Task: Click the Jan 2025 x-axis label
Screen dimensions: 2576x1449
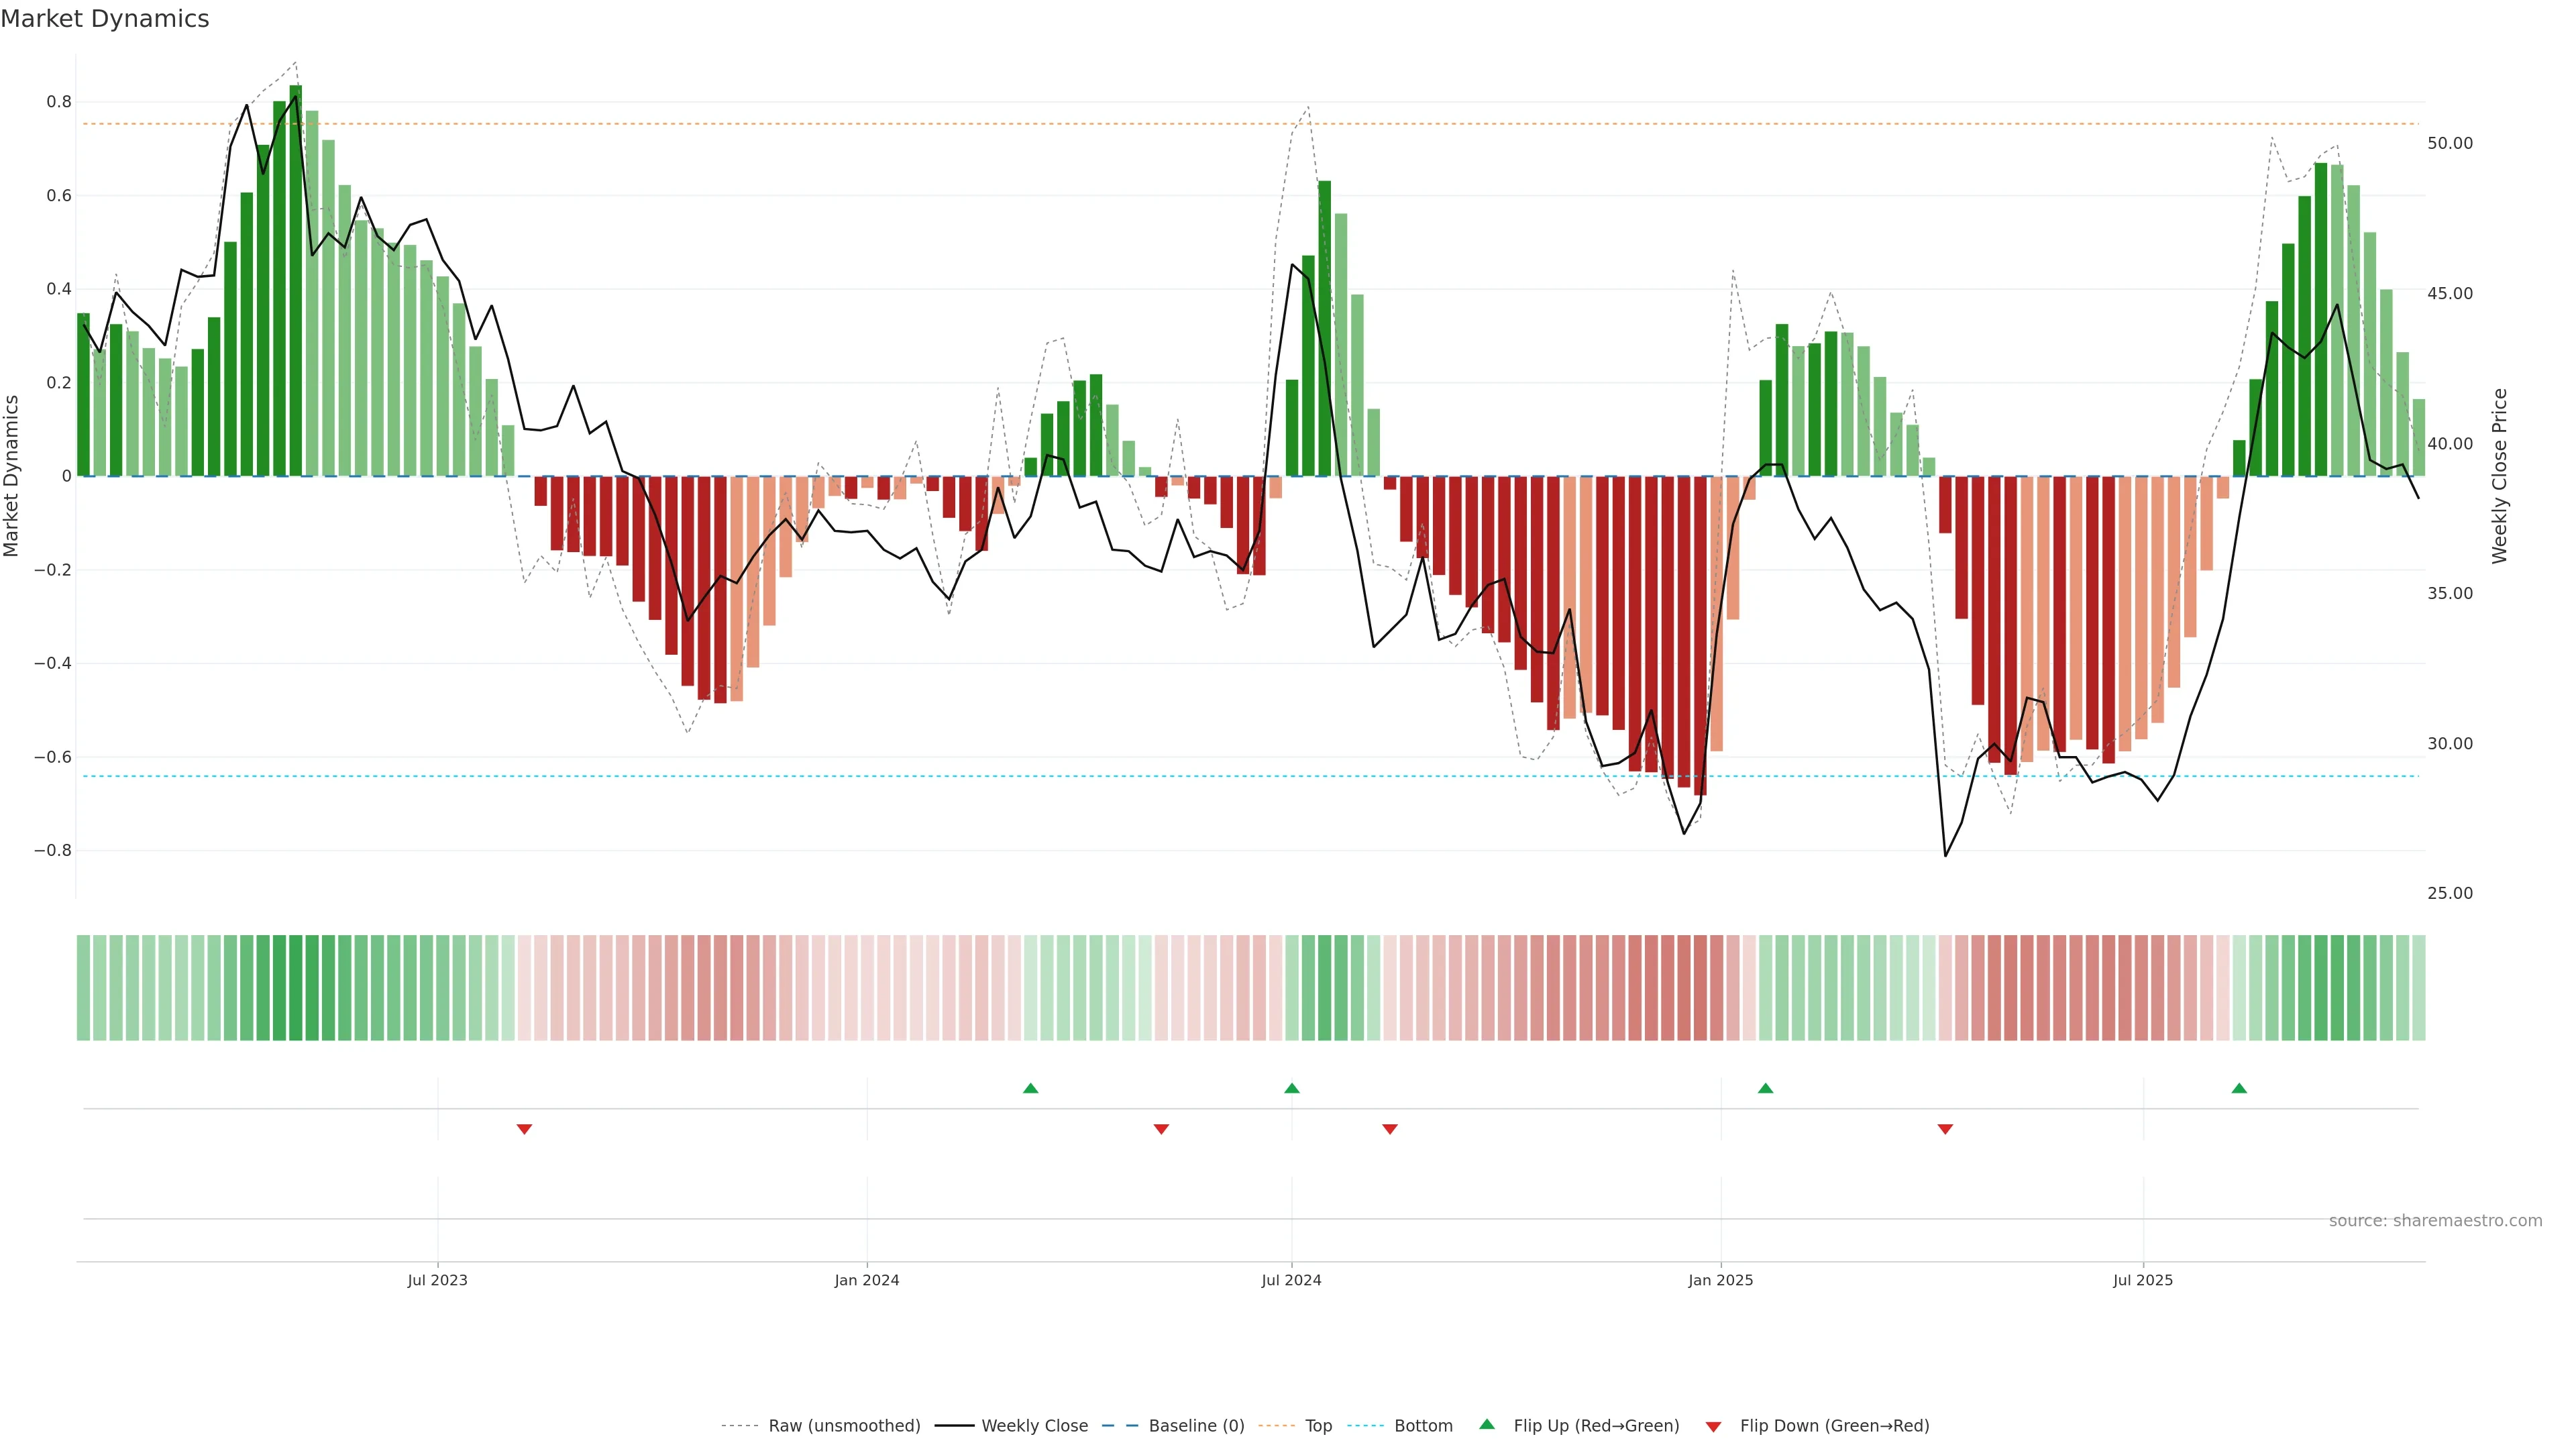Action: point(1720,1280)
